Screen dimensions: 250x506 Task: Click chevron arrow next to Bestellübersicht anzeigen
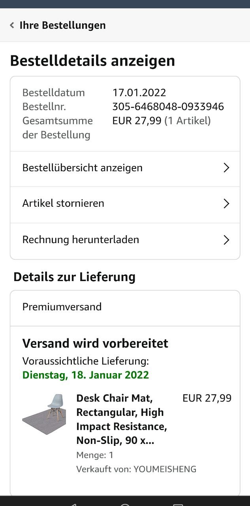(226, 168)
